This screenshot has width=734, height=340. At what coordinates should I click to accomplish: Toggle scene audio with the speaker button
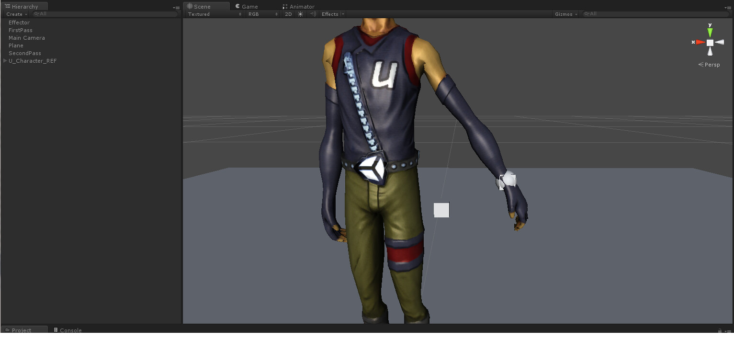click(312, 14)
